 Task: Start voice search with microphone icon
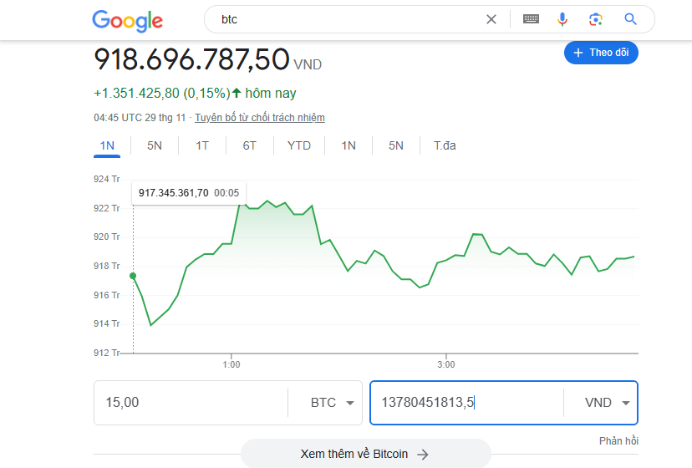[562, 19]
